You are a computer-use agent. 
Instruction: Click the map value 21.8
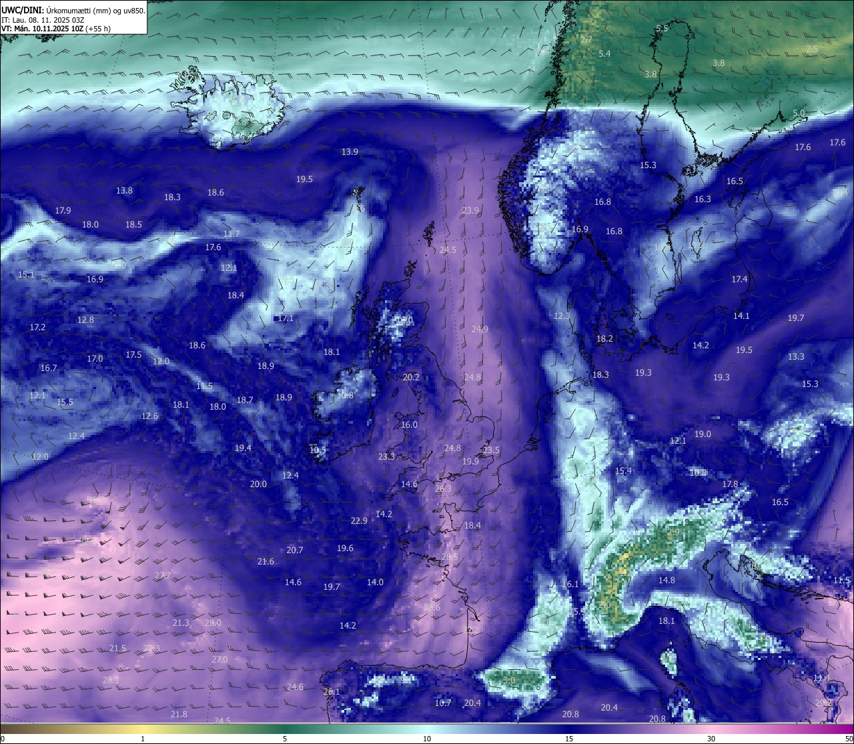(179, 714)
